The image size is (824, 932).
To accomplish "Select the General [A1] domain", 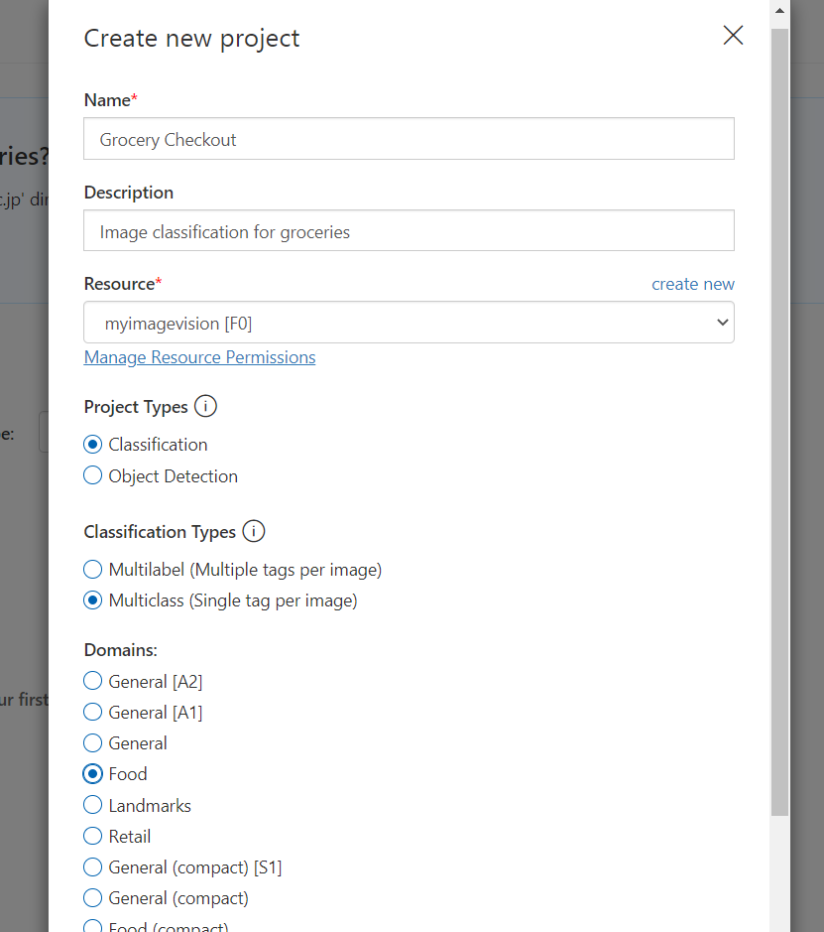I will 92,712.
